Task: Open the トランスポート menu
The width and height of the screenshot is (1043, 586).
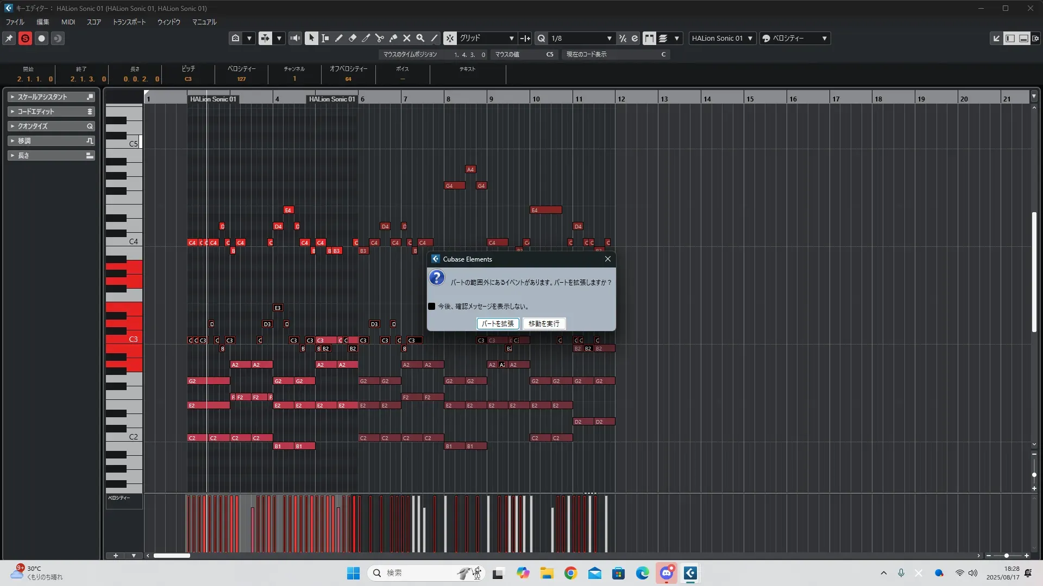Action: click(x=129, y=22)
